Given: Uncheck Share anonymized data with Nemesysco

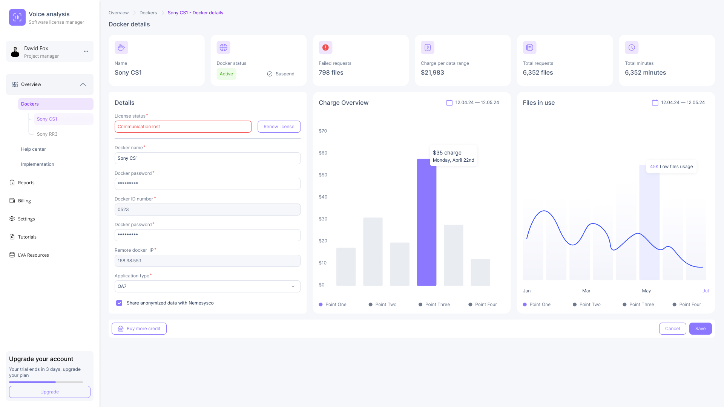Looking at the screenshot, I should [x=119, y=303].
